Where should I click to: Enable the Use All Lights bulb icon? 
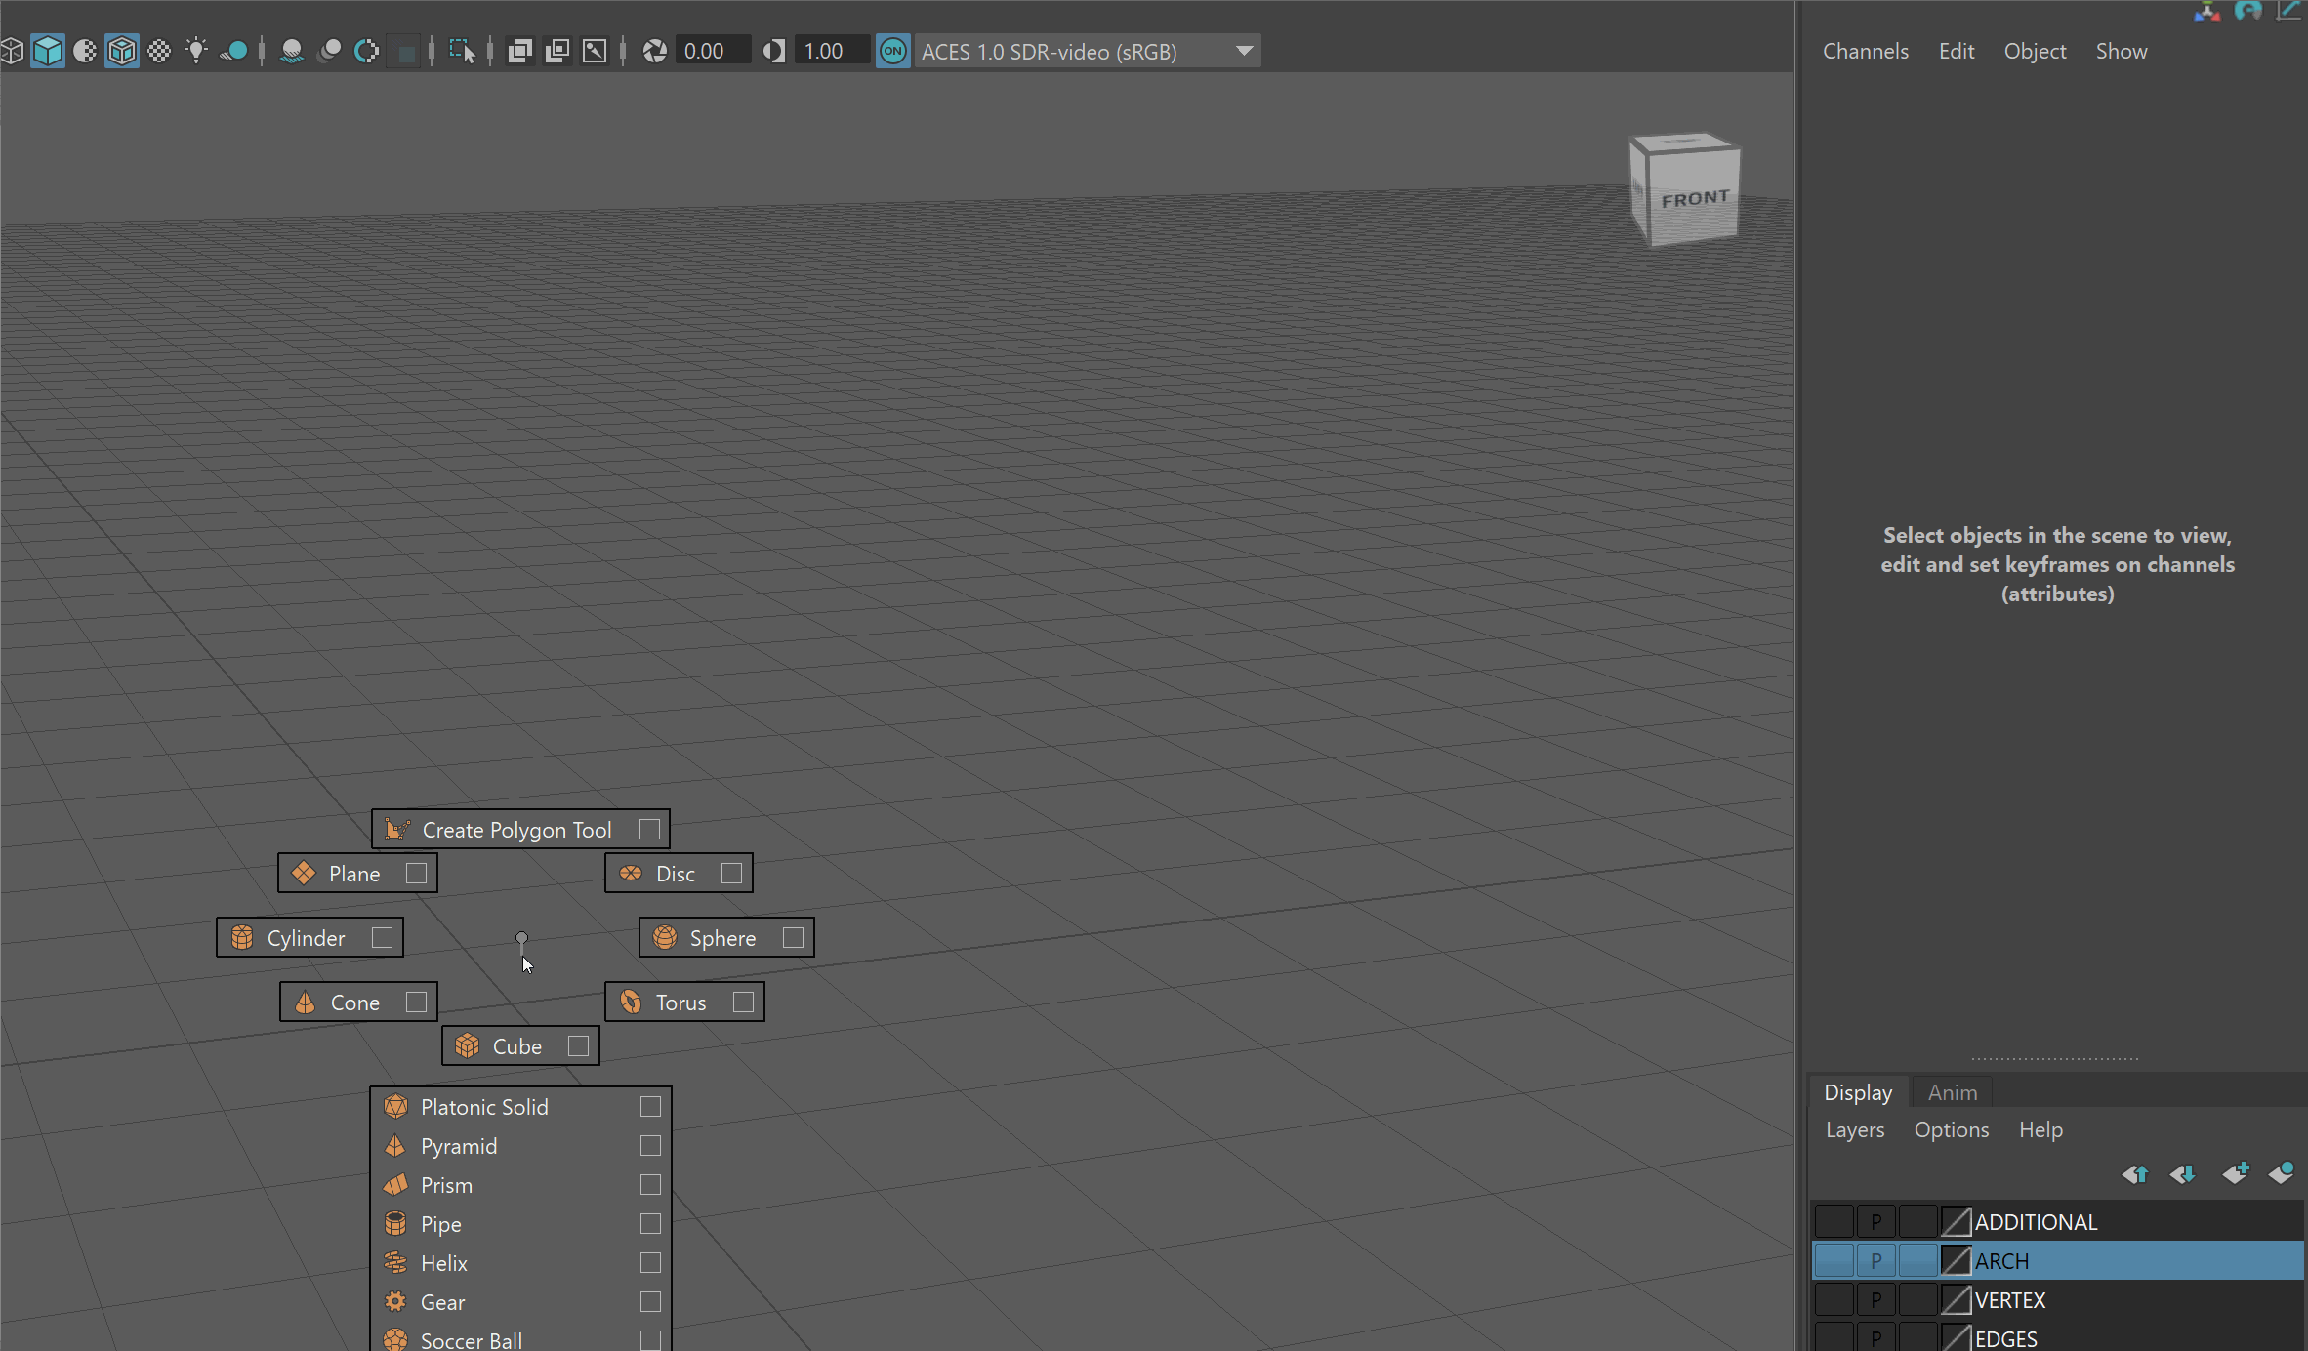point(196,51)
